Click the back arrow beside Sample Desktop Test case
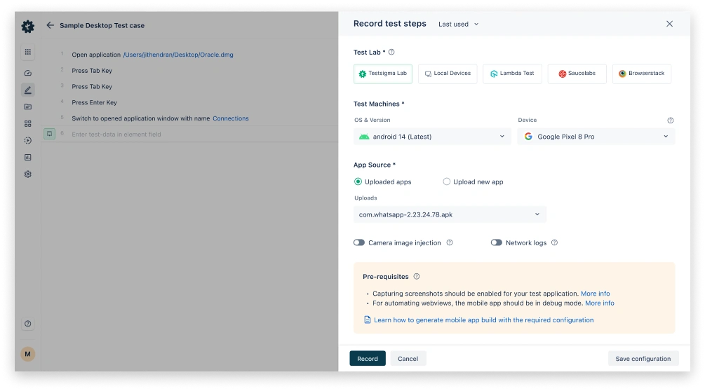 [50, 25]
